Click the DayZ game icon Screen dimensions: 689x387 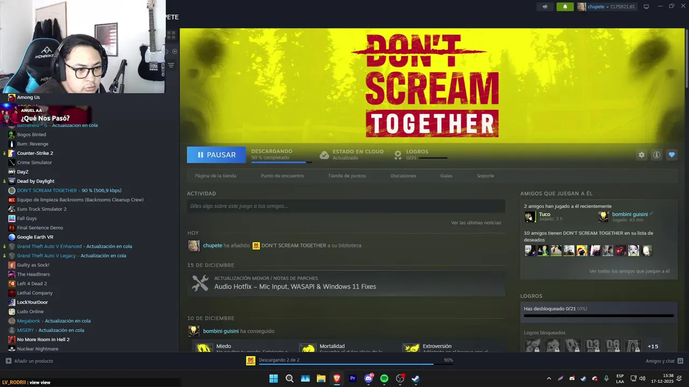pos(12,172)
